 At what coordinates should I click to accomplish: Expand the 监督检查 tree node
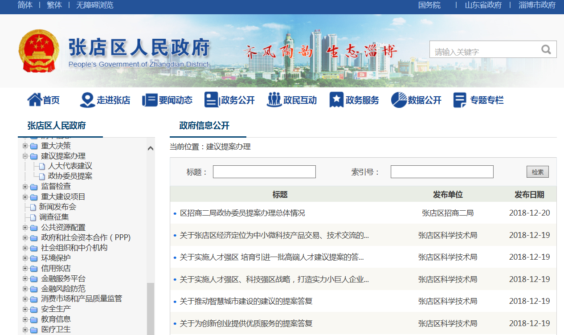click(25, 187)
